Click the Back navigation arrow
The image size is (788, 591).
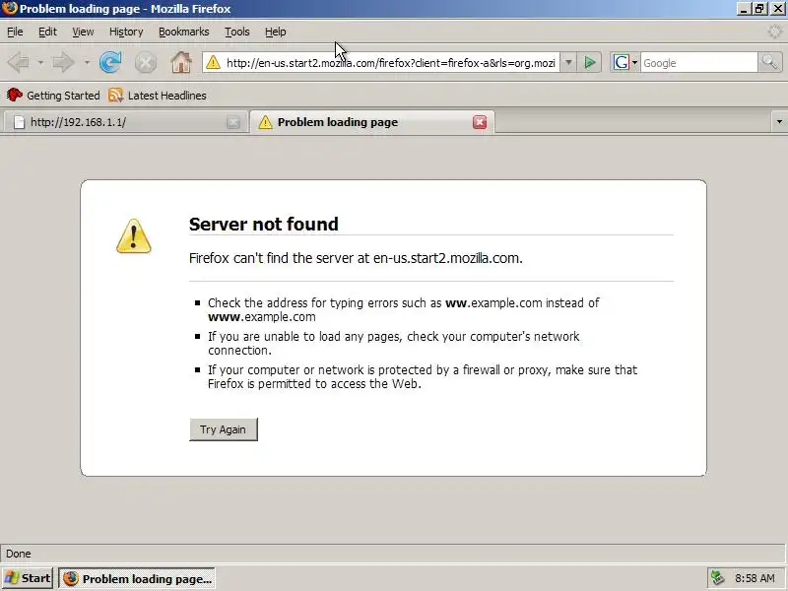[19, 63]
